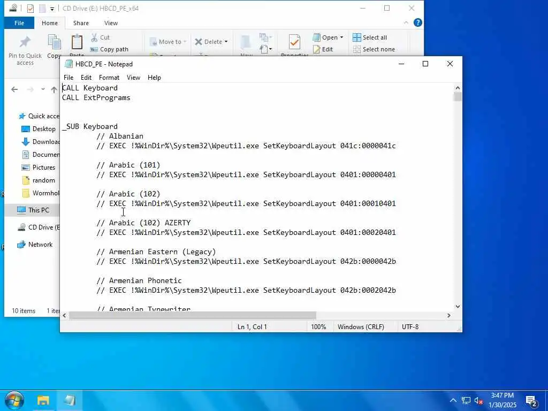Select This PC in navigation pane
The image size is (548, 411).
(33, 210)
